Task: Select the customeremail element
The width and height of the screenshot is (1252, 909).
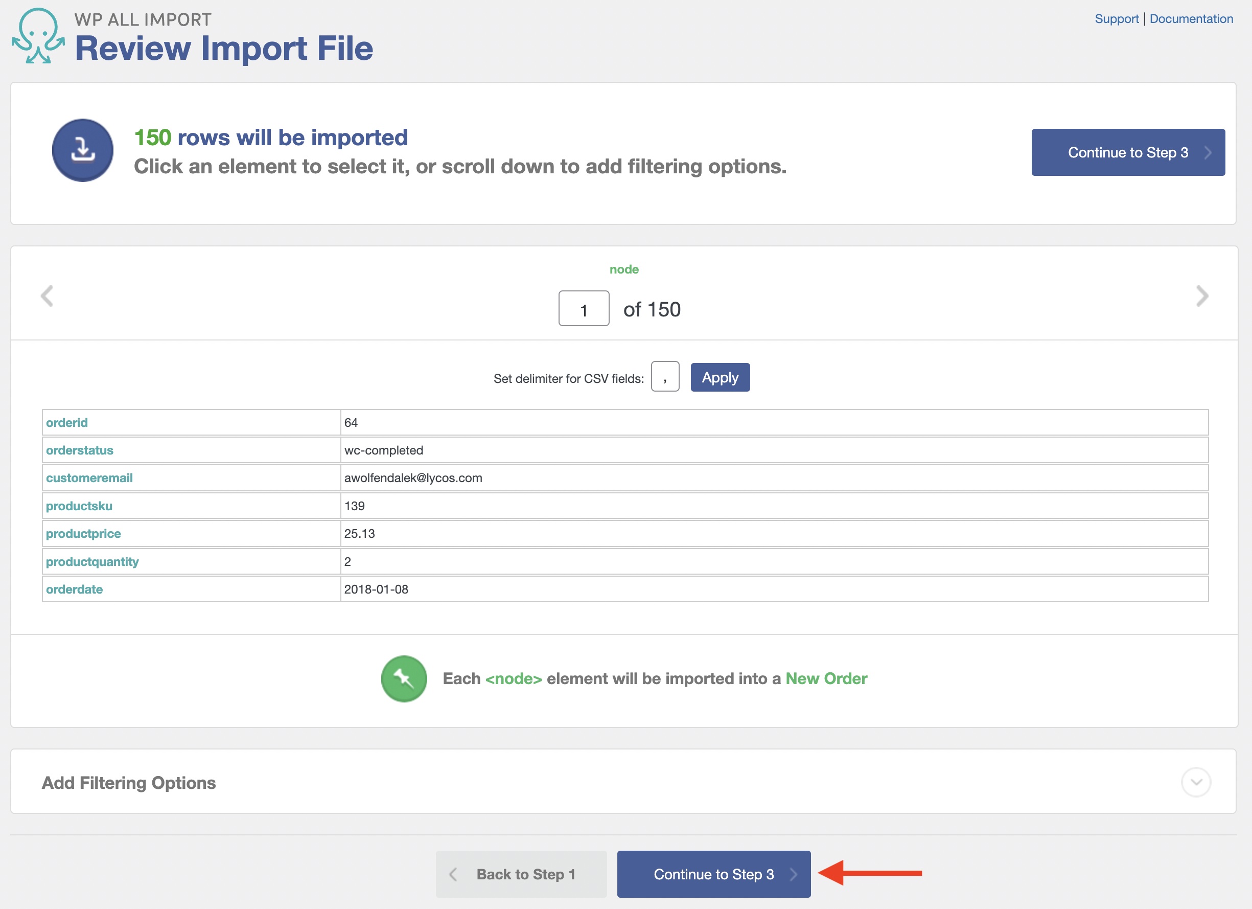Action: 89,478
